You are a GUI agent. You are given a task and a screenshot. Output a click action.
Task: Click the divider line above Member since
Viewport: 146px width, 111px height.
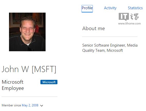(x=29, y=97)
